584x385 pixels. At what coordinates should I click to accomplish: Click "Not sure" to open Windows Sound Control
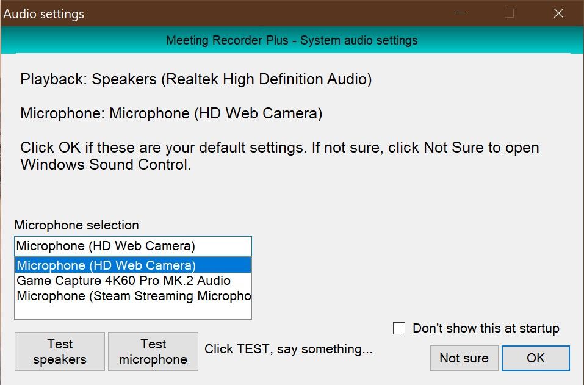coord(464,358)
